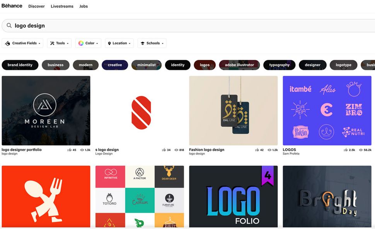Select the logotype tag
The width and height of the screenshot is (375, 229).
(343, 65)
